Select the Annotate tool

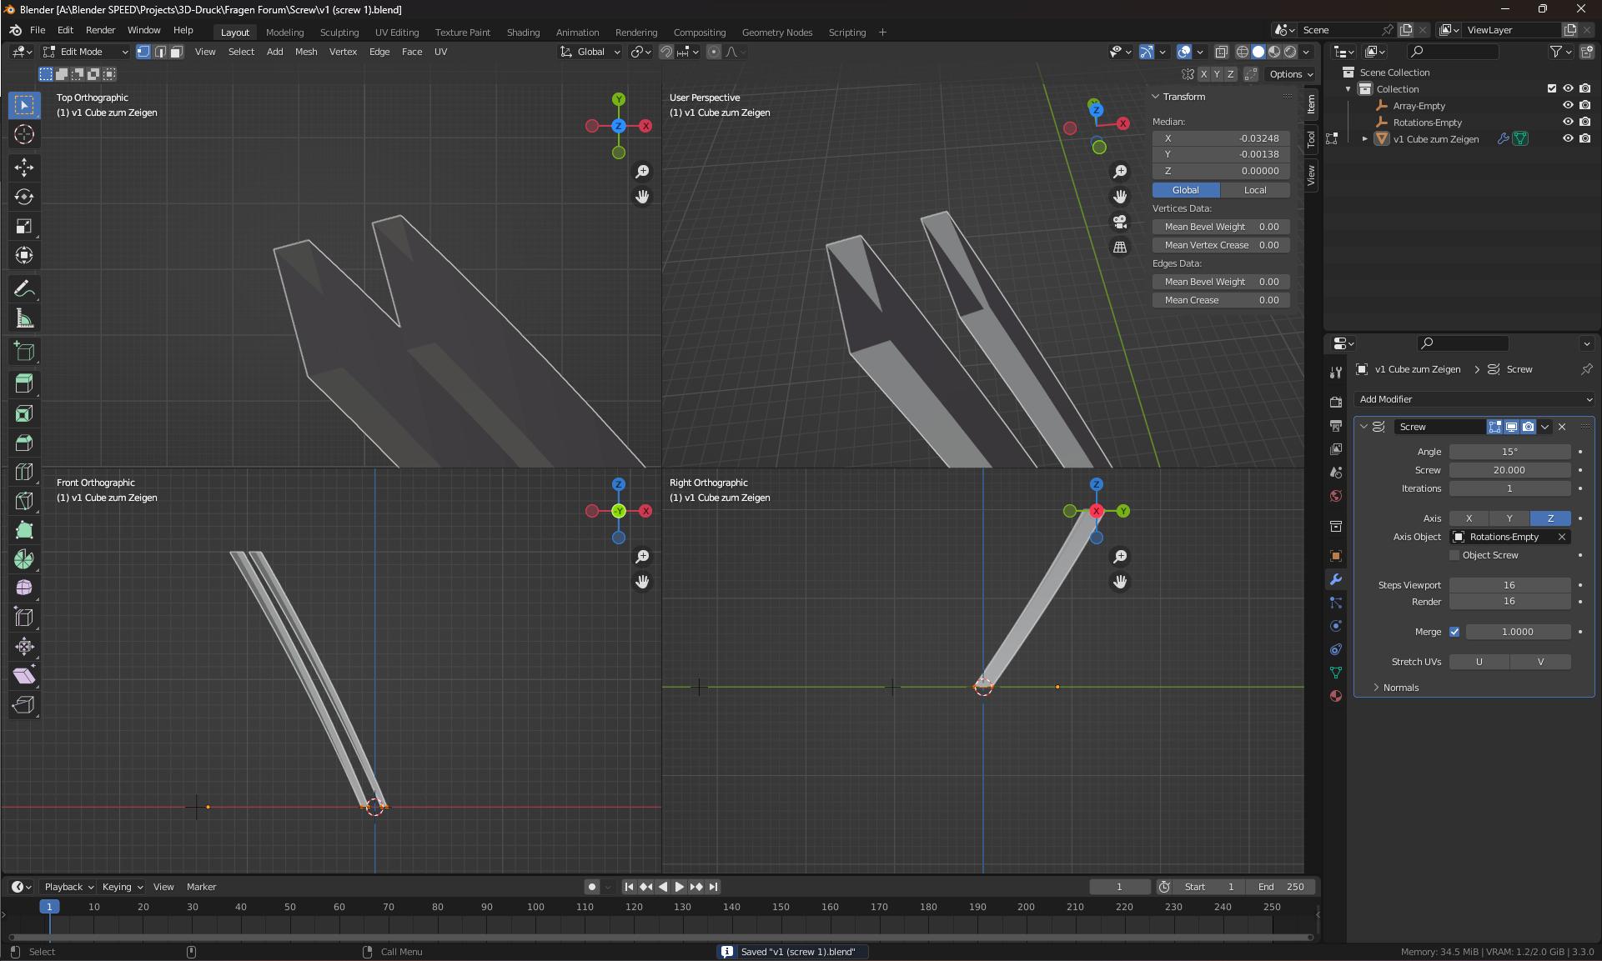tap(24, 289)
